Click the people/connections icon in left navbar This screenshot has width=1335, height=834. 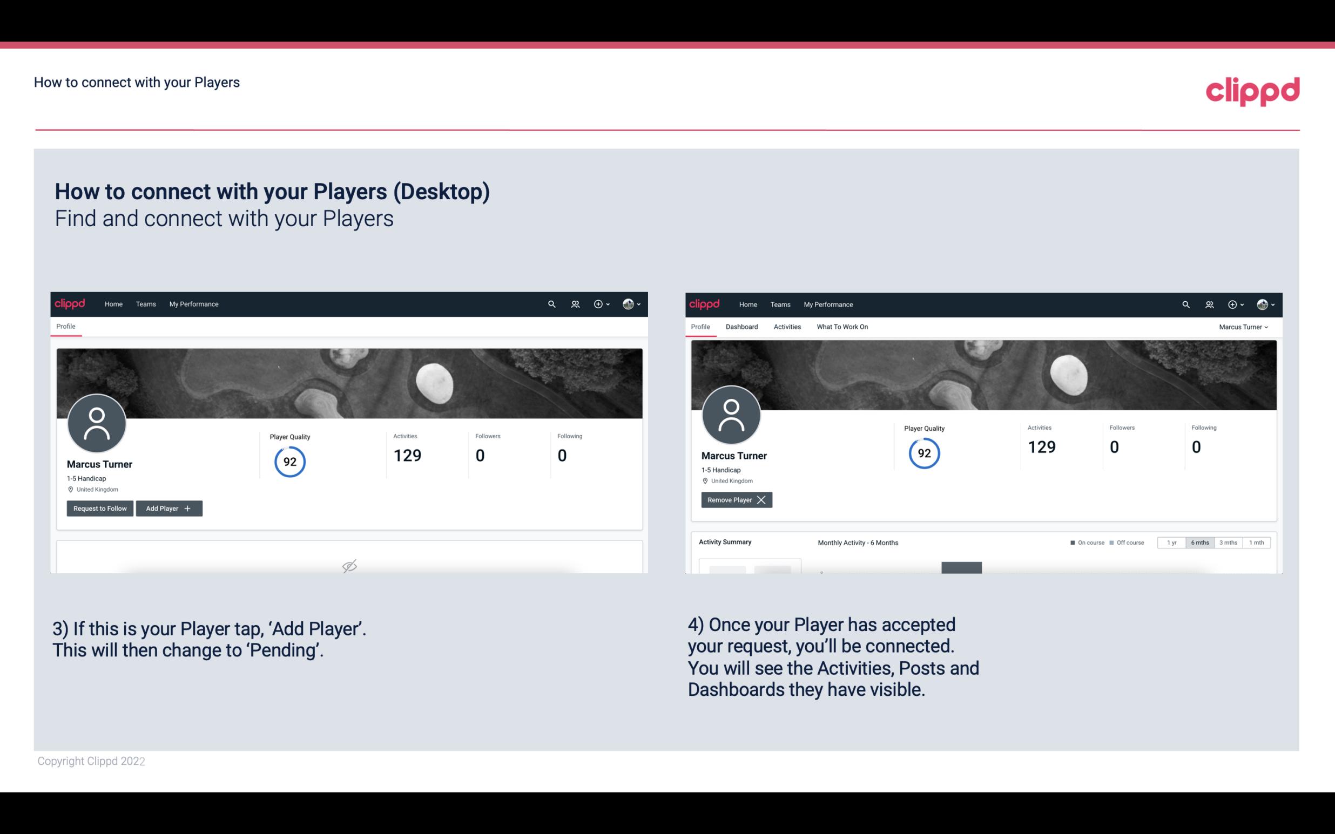pos(574,303)
